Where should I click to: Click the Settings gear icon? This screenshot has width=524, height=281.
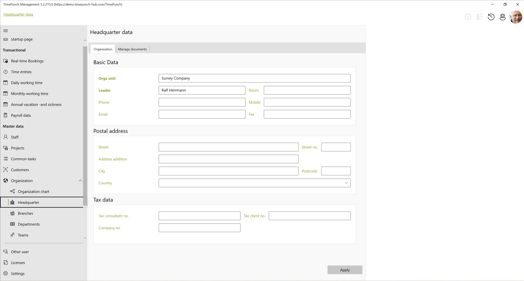5,274
